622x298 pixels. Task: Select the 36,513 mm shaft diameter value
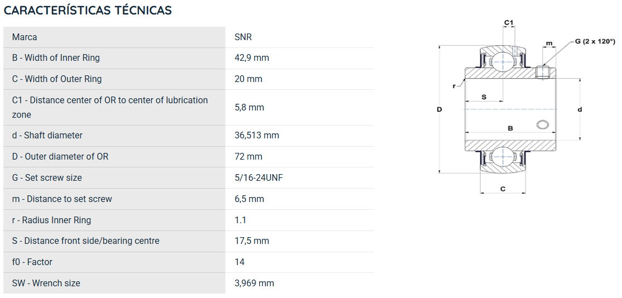(x=257, y=135)
